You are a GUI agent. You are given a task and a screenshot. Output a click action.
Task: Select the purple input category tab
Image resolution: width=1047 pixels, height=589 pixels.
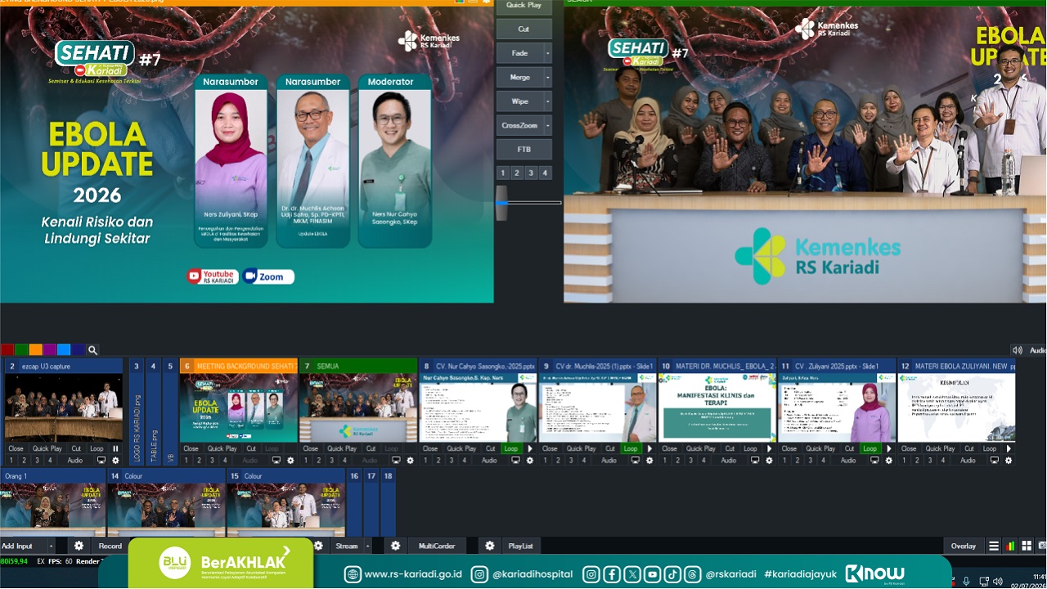click(49, 350)
